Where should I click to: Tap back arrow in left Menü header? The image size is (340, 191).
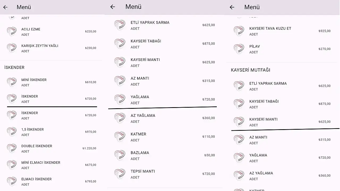point(5,7)
